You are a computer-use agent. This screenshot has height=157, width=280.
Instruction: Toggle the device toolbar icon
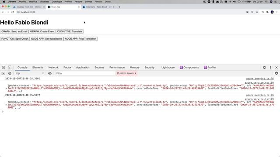[x=9, y=68]
